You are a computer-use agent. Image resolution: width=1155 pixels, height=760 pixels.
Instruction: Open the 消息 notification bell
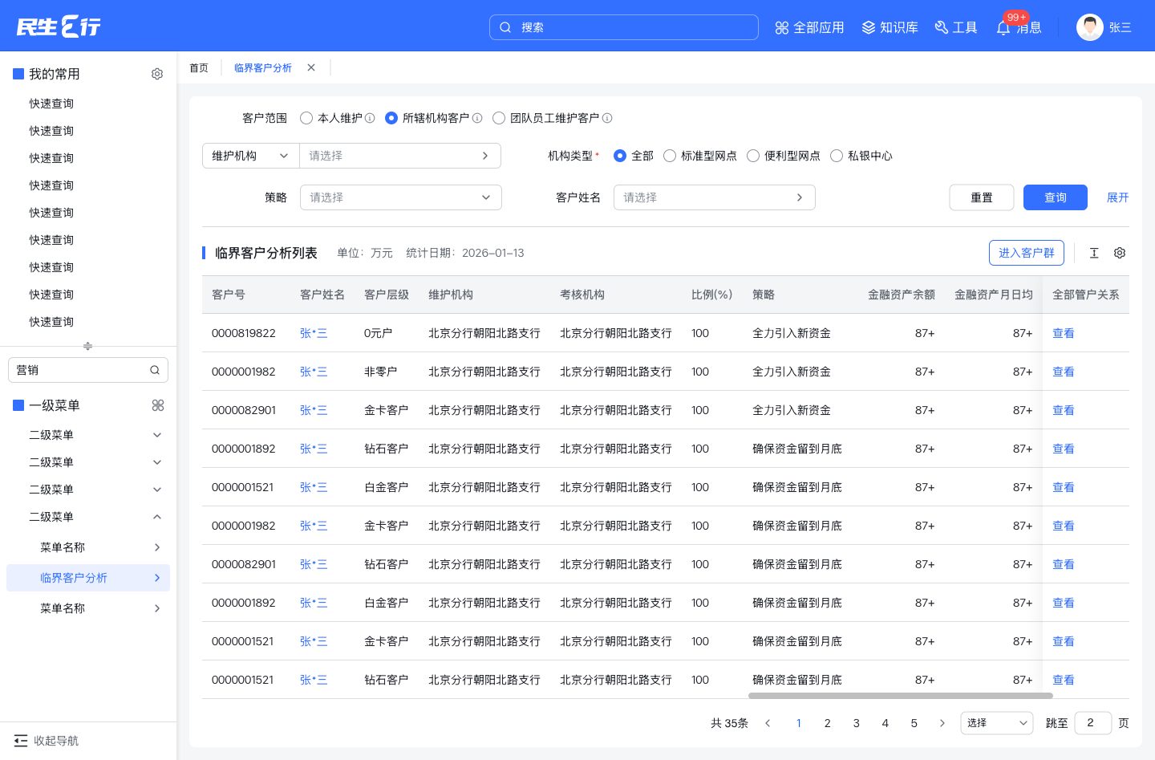(1003, 28)
